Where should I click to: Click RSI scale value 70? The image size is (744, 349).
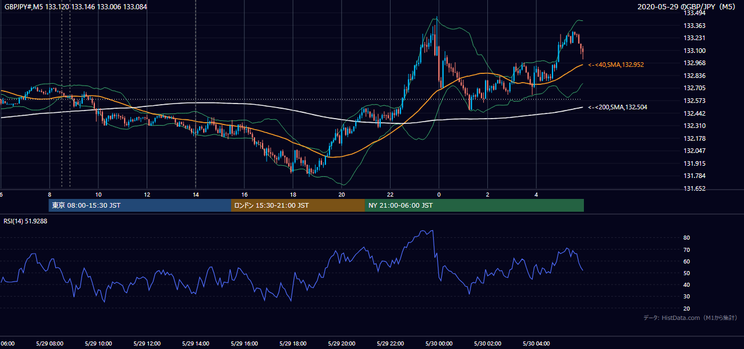click(686, 250)
